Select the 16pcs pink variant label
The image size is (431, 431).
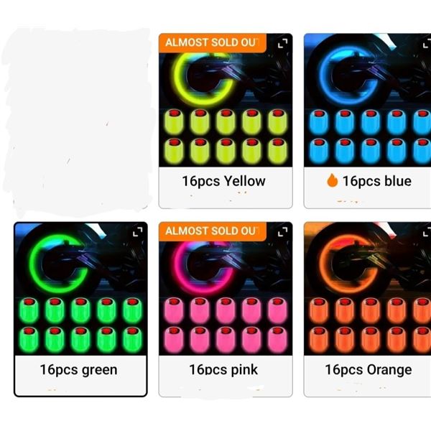pos(223,370)
